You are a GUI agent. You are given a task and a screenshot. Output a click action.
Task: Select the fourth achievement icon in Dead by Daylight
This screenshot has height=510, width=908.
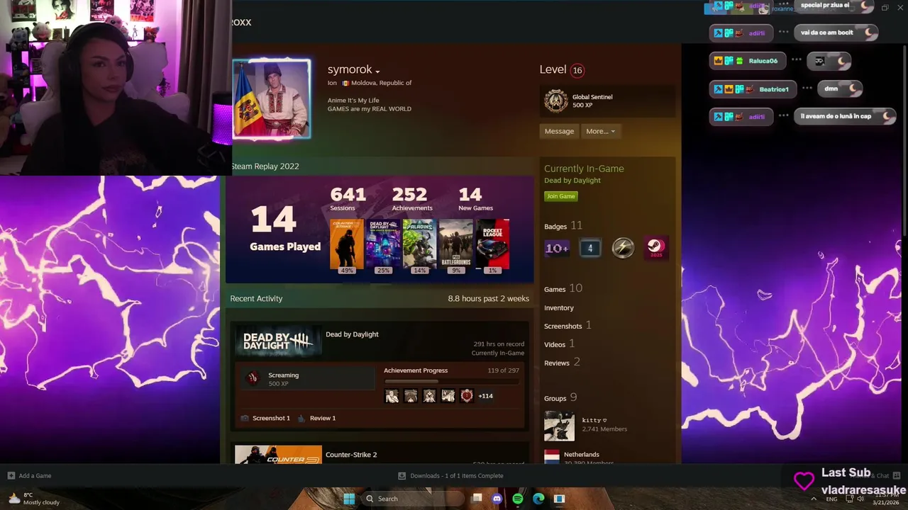[x=448, y=396]
